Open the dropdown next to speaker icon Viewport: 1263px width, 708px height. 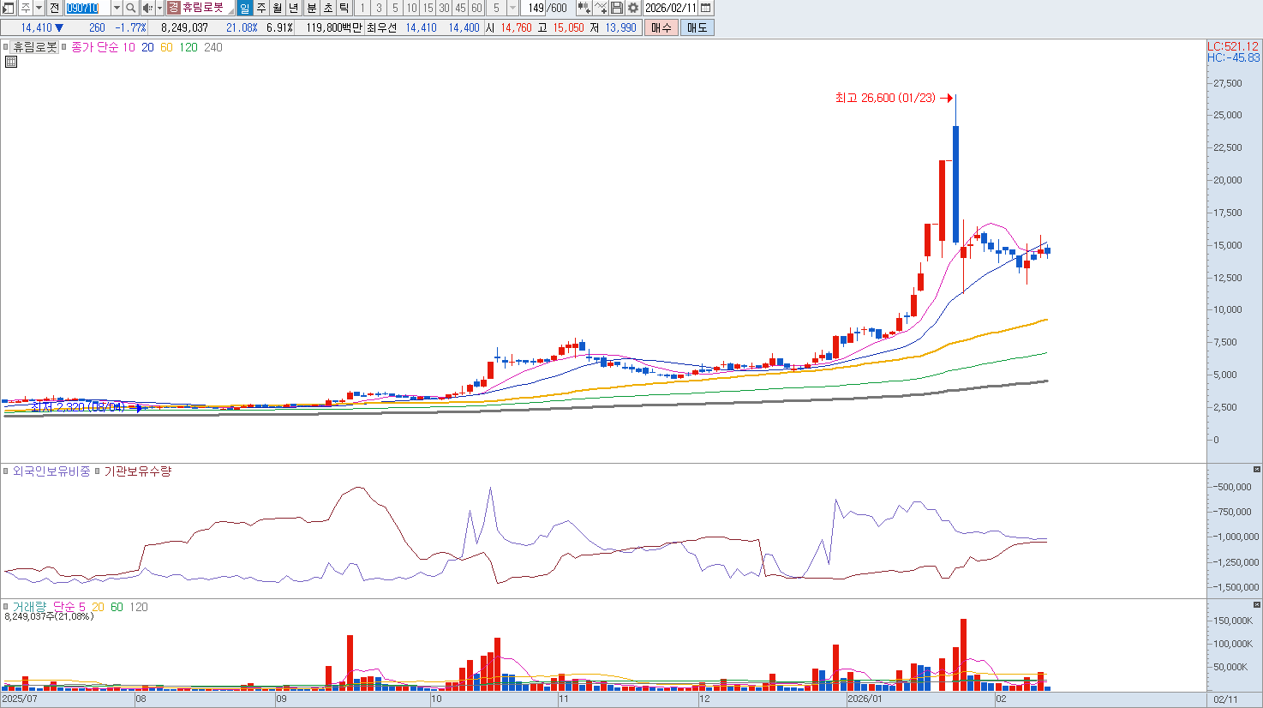click(x=159, y=8)
